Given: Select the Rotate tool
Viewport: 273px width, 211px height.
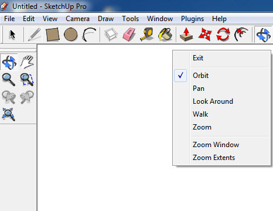Looking at the screenshot, I should [223, 35].
